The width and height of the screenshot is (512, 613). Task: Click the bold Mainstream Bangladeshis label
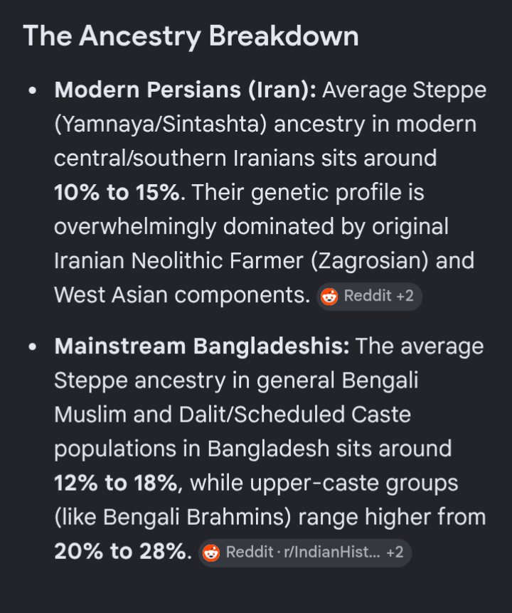pyautogui.click(x=202, y=346)
